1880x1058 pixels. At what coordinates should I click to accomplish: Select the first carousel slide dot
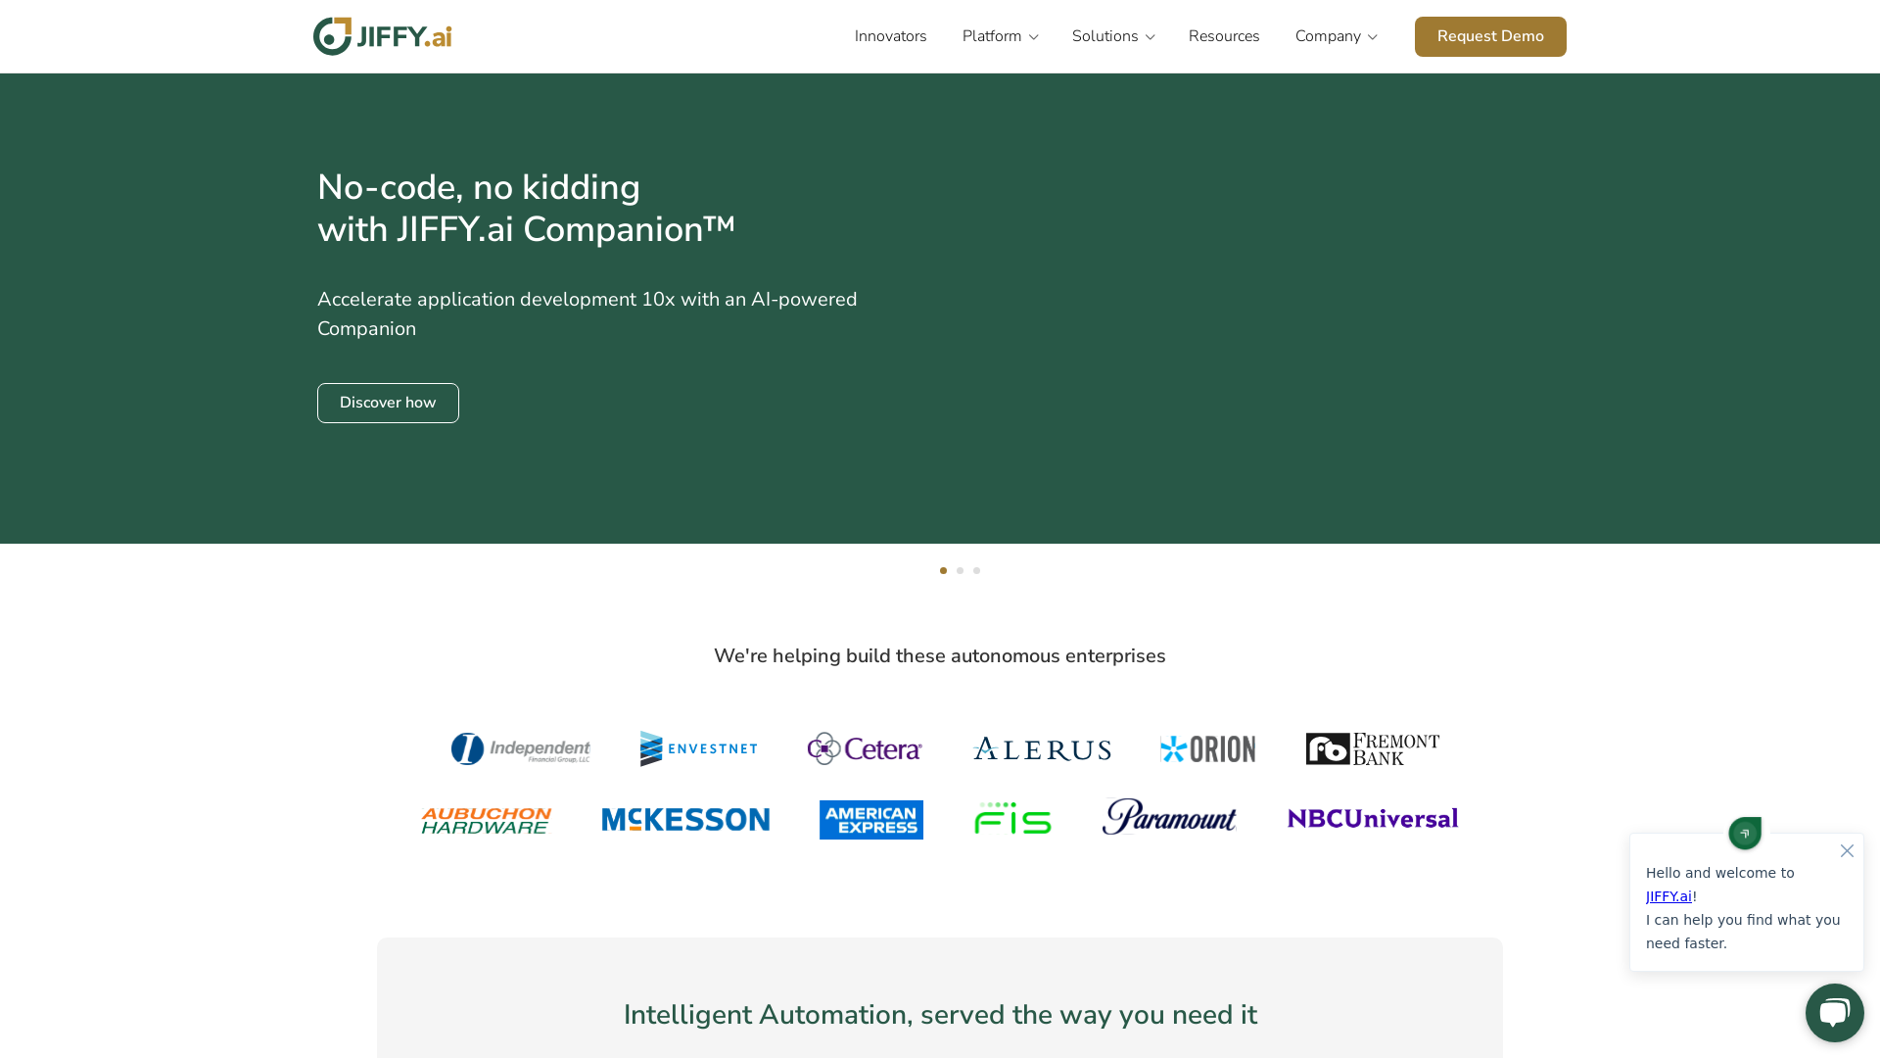point(943,570)
